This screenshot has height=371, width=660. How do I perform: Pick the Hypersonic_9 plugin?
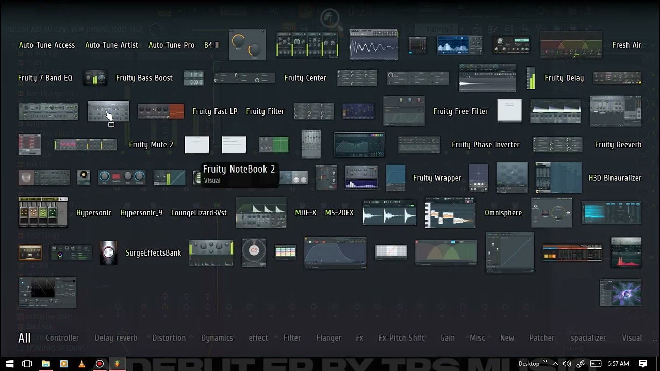141,213
